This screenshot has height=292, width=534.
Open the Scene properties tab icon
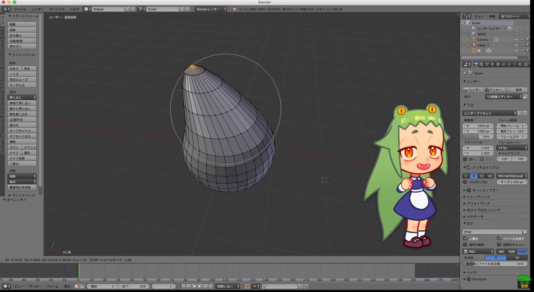[x=487, y=64]
